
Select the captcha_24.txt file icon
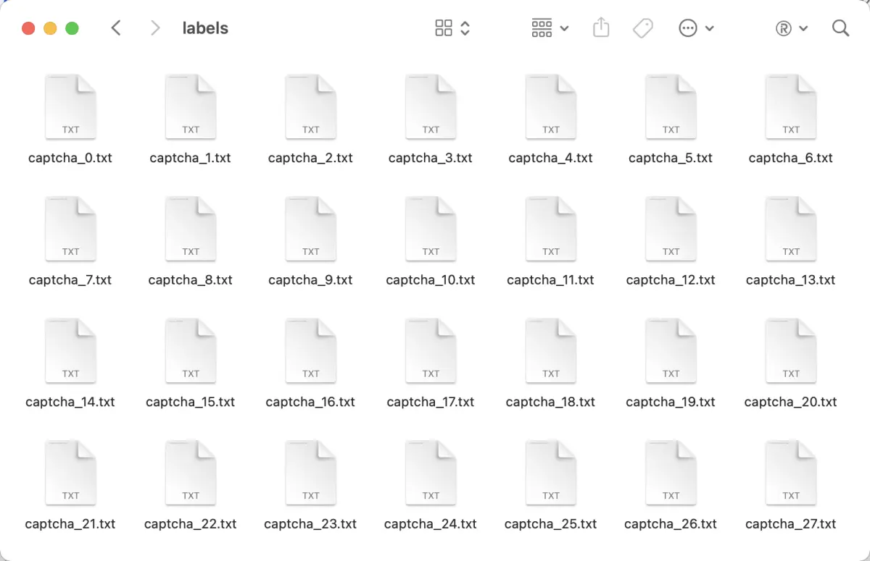[x=431, y=473]
